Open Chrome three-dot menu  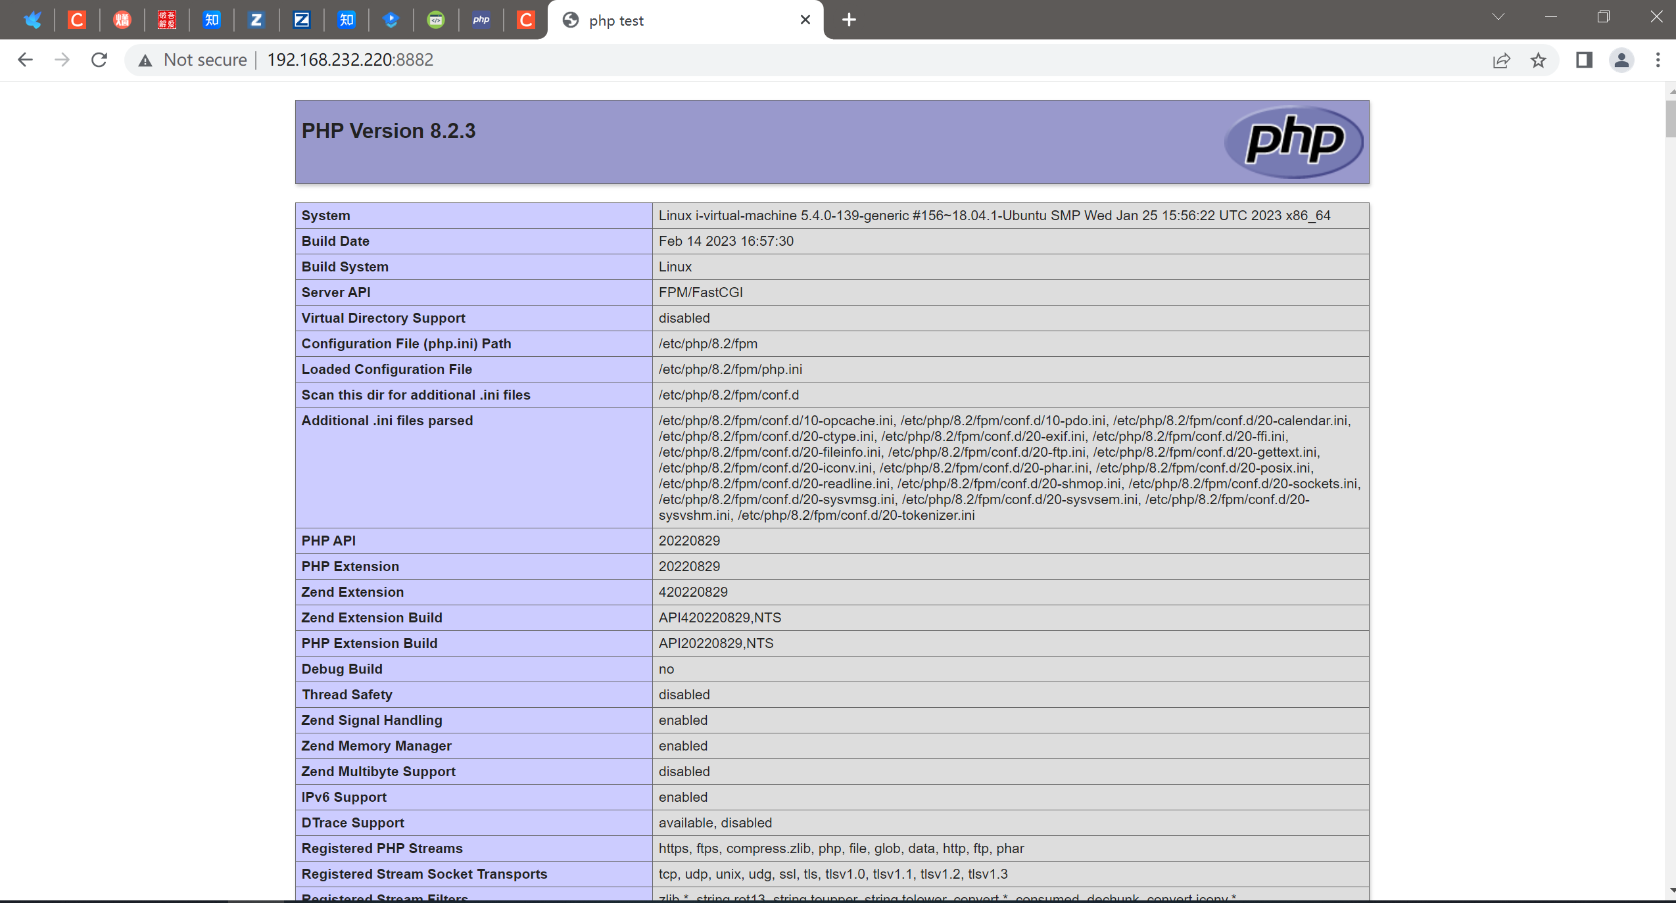[x=1658, y=60]
